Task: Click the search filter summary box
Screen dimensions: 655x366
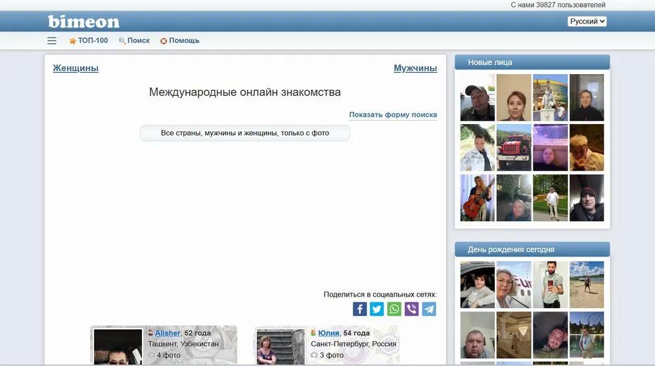Action: [x=245, y=133]
